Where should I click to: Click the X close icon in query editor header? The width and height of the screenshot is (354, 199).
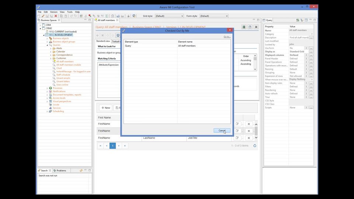point(256,27)
